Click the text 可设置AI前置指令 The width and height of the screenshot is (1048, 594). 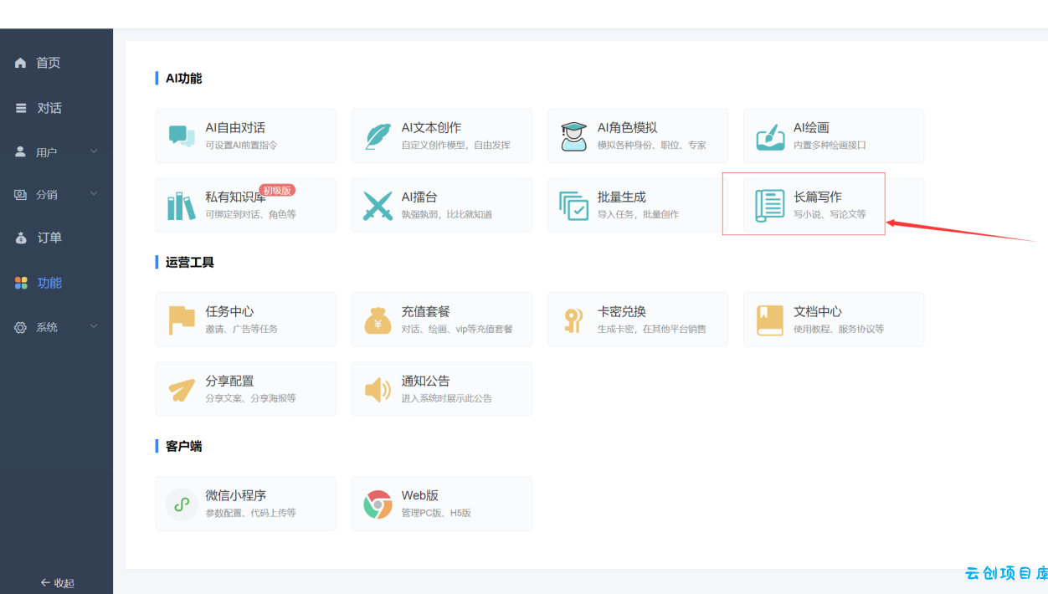[x=241, y=145]
